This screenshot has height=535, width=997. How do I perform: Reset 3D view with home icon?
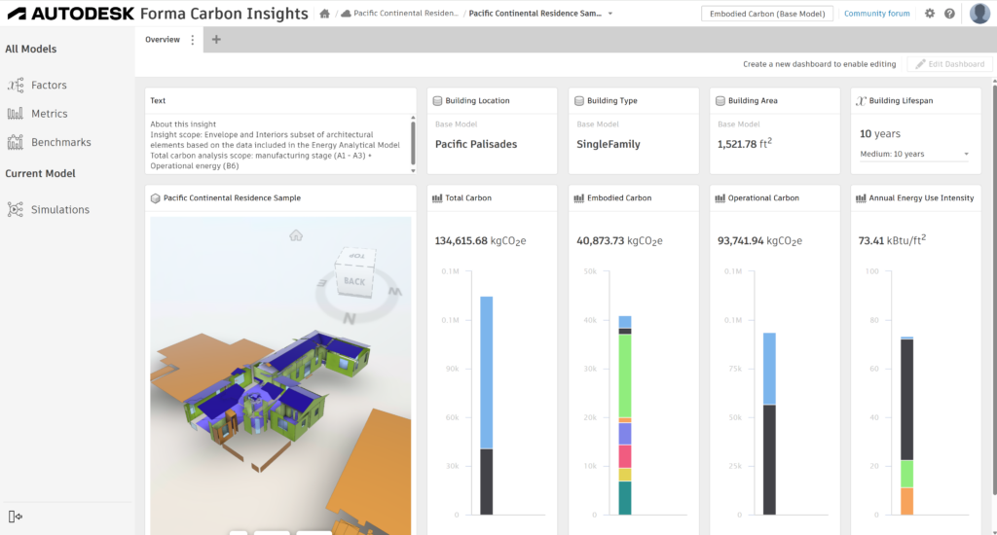[296, 234]
